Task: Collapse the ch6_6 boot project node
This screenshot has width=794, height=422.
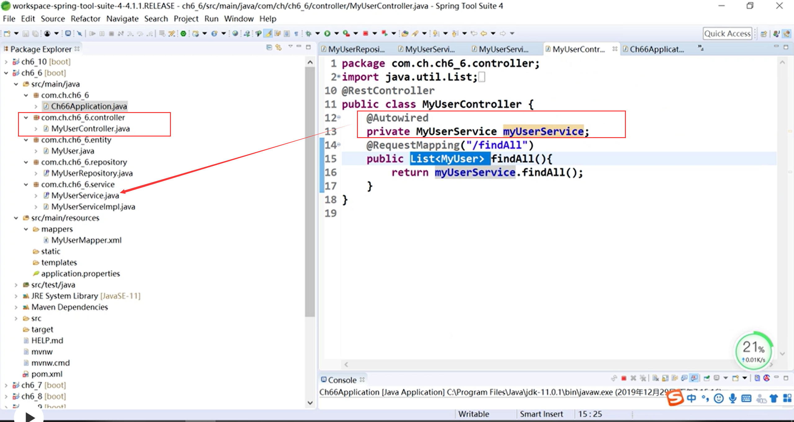Action: [x=6, y=73]
